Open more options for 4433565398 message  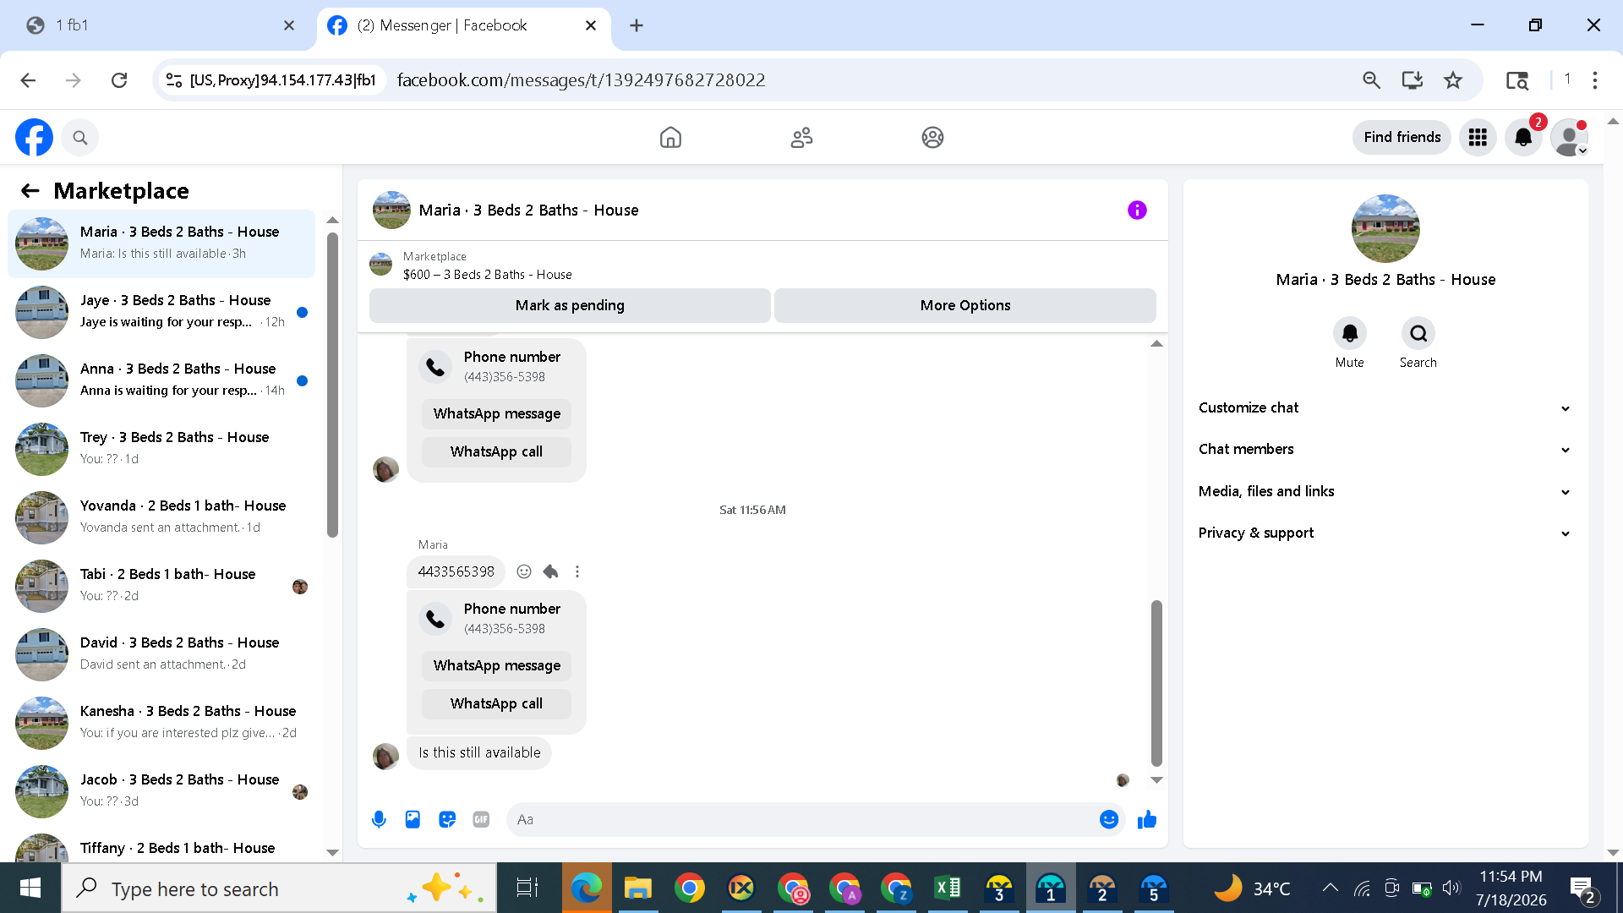pos(577,571)
